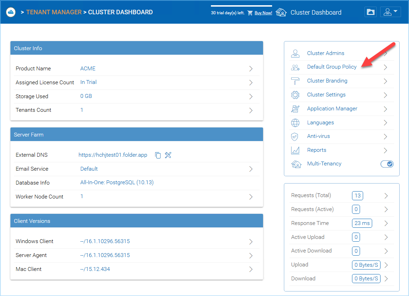409x296 pixels.
Task: Click the Reports row chevron arrow
Action: pyautogui.click(x=385, y=150)
